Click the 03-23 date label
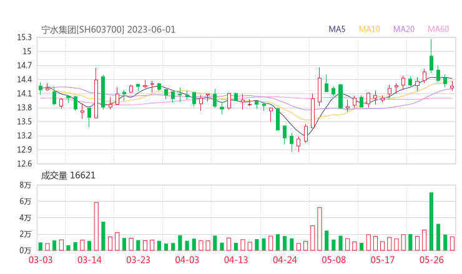Image resolution: width=462 pixels, height=274 pixels. 138,260
